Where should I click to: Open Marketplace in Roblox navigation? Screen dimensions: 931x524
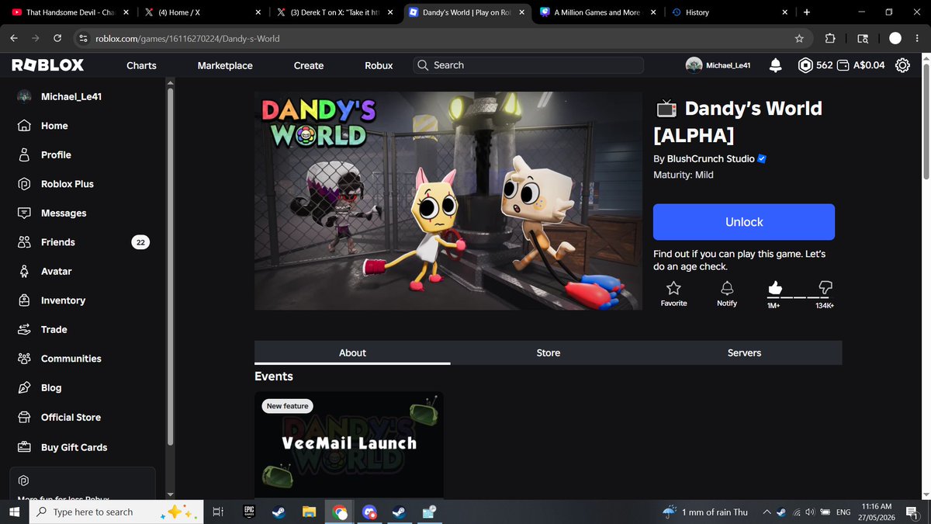click(x=225, y=65)
